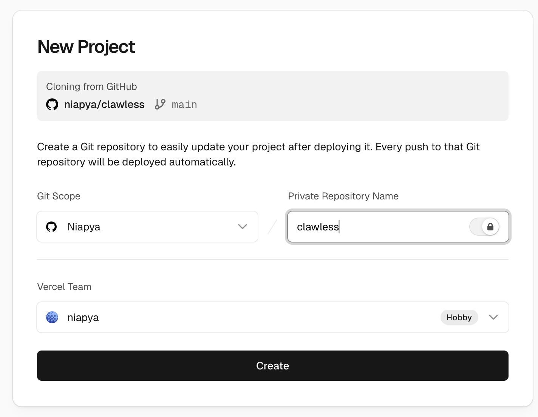Click the Hobby plan badge
538x417 pixels.
[459, 317]
